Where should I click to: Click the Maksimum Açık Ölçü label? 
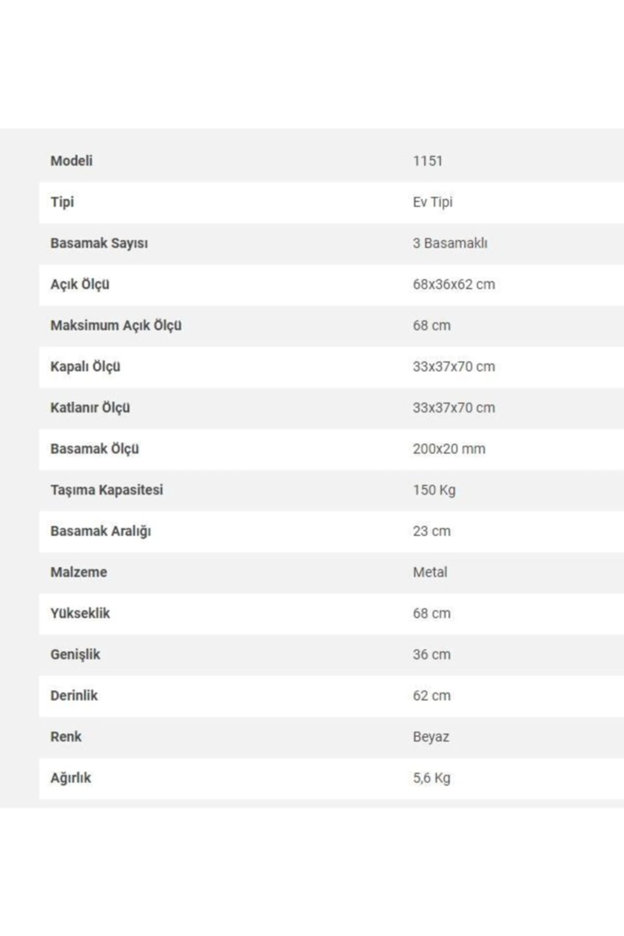pyautogui.click(x=115, y=326)
